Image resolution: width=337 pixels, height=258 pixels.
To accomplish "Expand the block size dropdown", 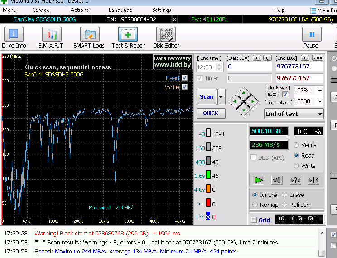I will [320, 91].
